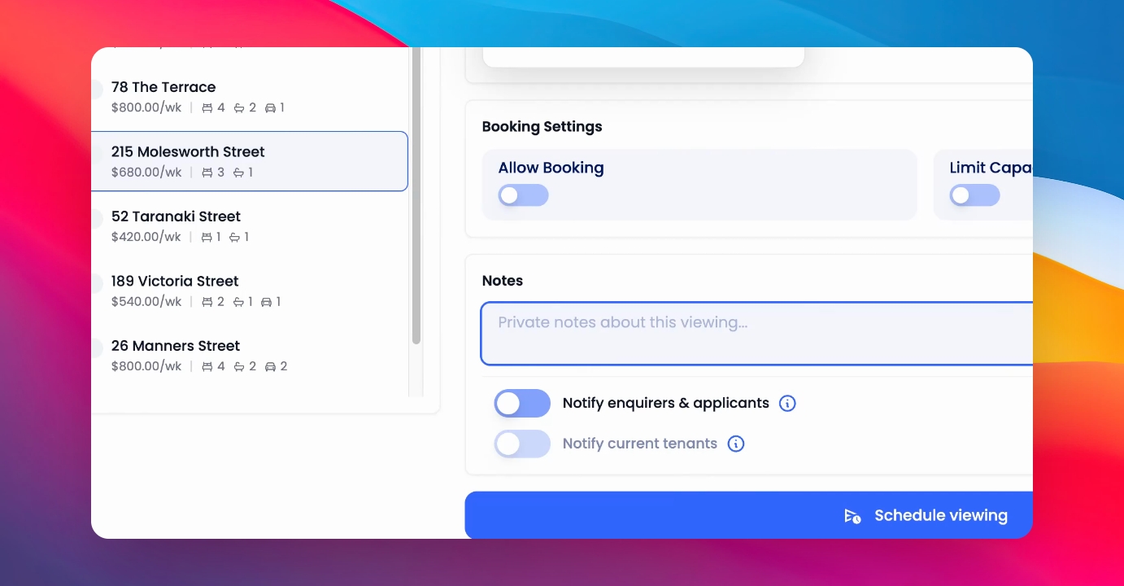Select the 52 Taranaki Street property
1124x586 pixels.
coord(249,226)
